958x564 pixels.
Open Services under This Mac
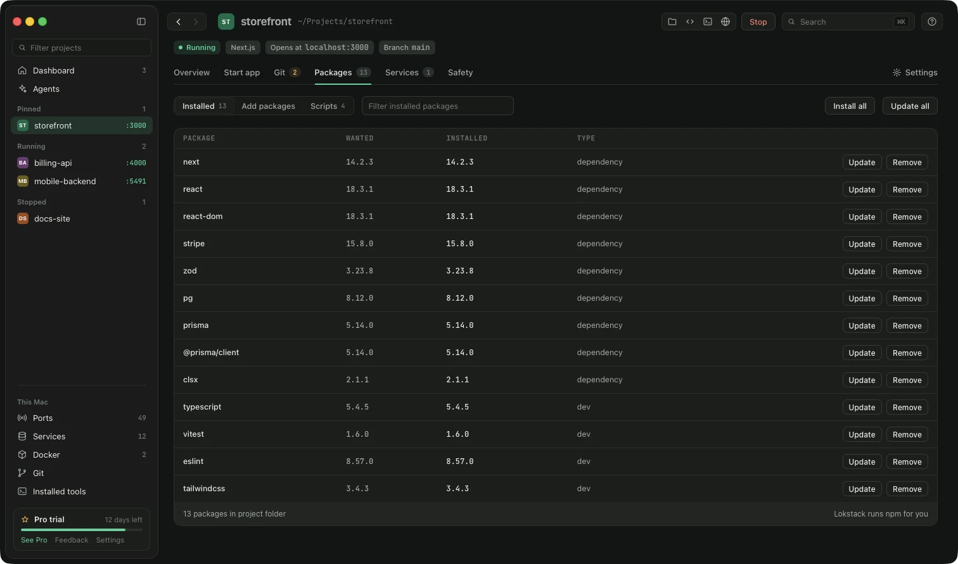point(82,436)
